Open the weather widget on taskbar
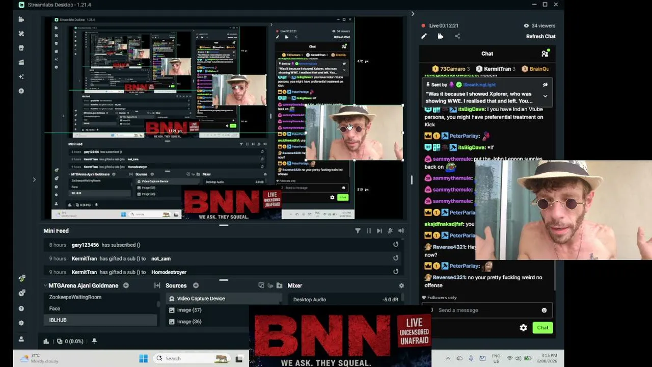 tap(40, 358)
